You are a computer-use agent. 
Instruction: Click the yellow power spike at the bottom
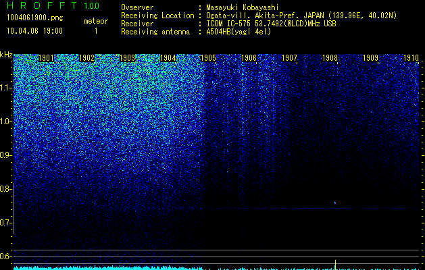[336, 265]
